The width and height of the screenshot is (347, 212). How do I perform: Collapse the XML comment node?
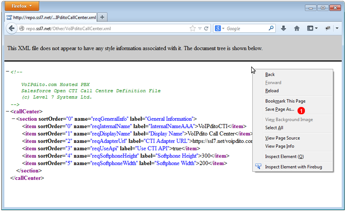7,71
